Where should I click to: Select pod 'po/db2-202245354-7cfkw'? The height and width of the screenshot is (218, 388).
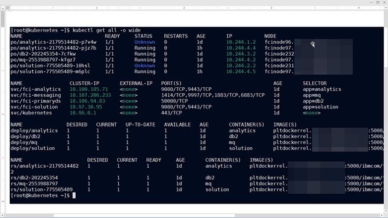pos(43,54)
